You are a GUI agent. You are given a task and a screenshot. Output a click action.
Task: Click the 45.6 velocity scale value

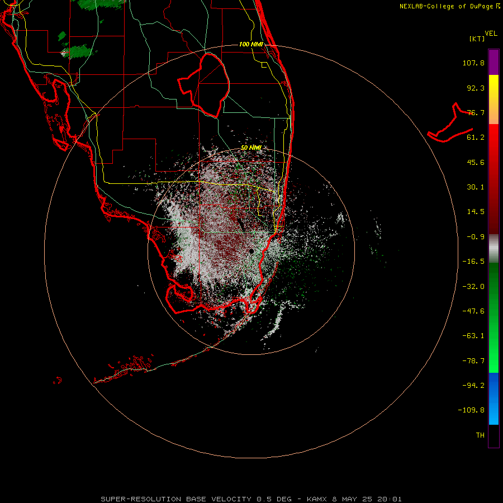(x=476, y=162)
